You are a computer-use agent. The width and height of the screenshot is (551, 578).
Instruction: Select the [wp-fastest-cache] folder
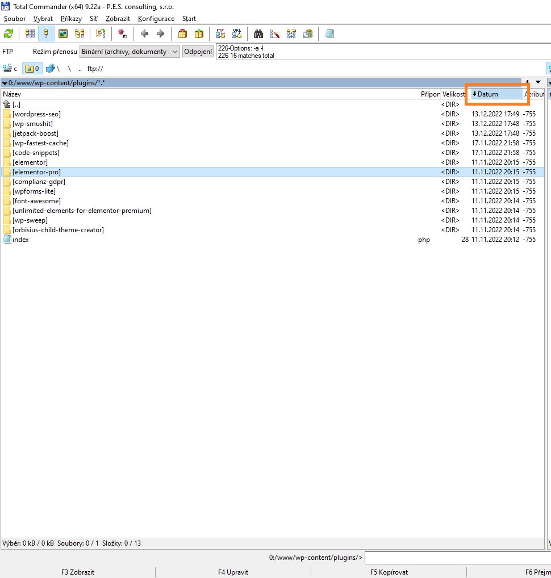(x=273, y=143)
